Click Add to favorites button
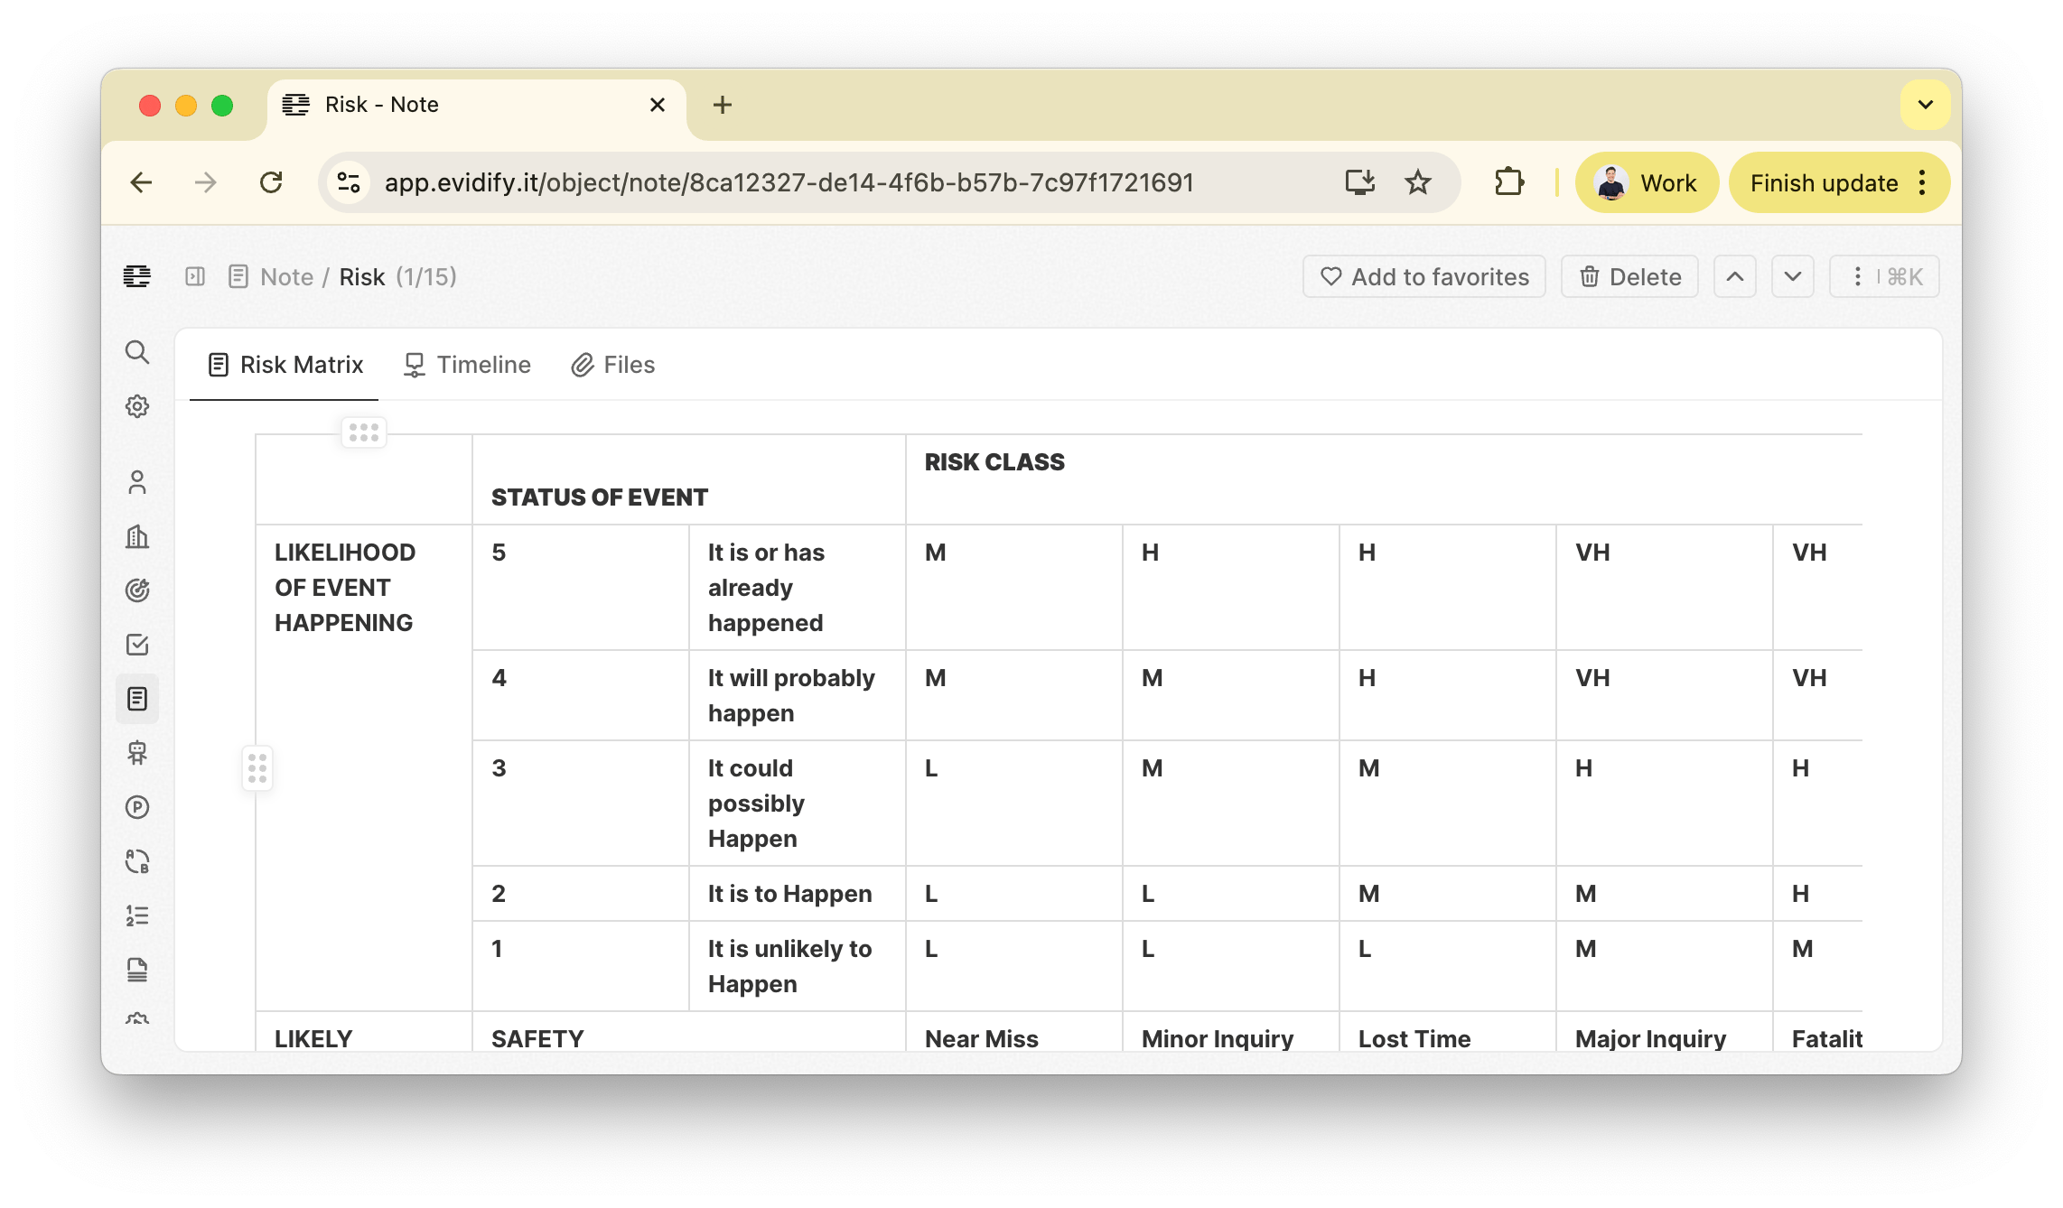Viewport: 2063px width, 1208px height. [1424, 276]
